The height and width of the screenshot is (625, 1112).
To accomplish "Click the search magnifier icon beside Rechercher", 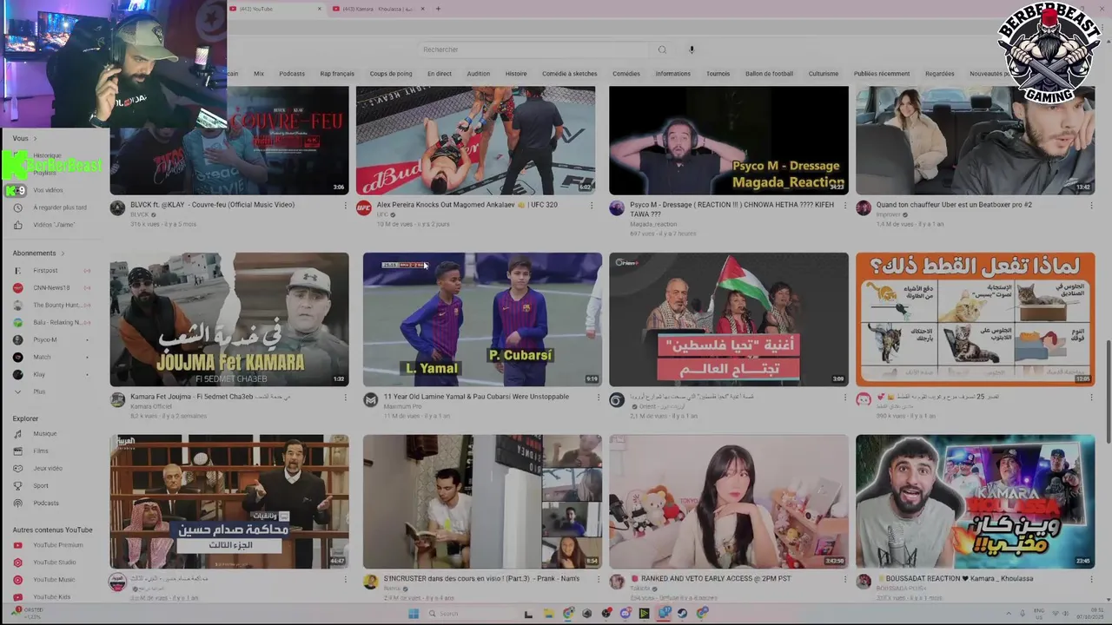I will (x=662, y=49).
